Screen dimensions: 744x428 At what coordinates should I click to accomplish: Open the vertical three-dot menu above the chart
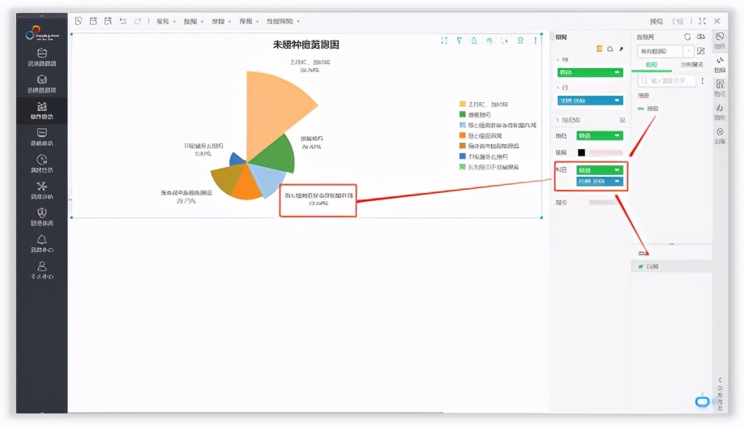535,41
